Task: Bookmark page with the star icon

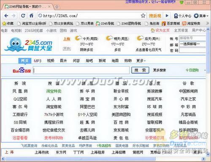Action: [143, 16]
